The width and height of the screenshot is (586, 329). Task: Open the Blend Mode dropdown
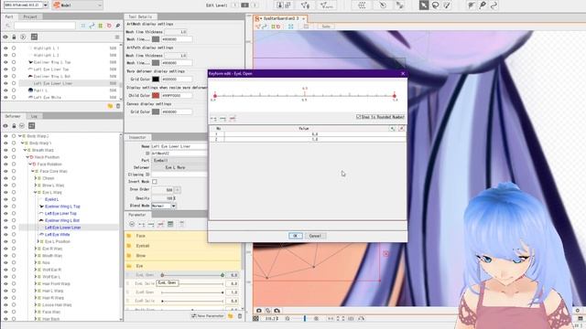pos(173,206)
